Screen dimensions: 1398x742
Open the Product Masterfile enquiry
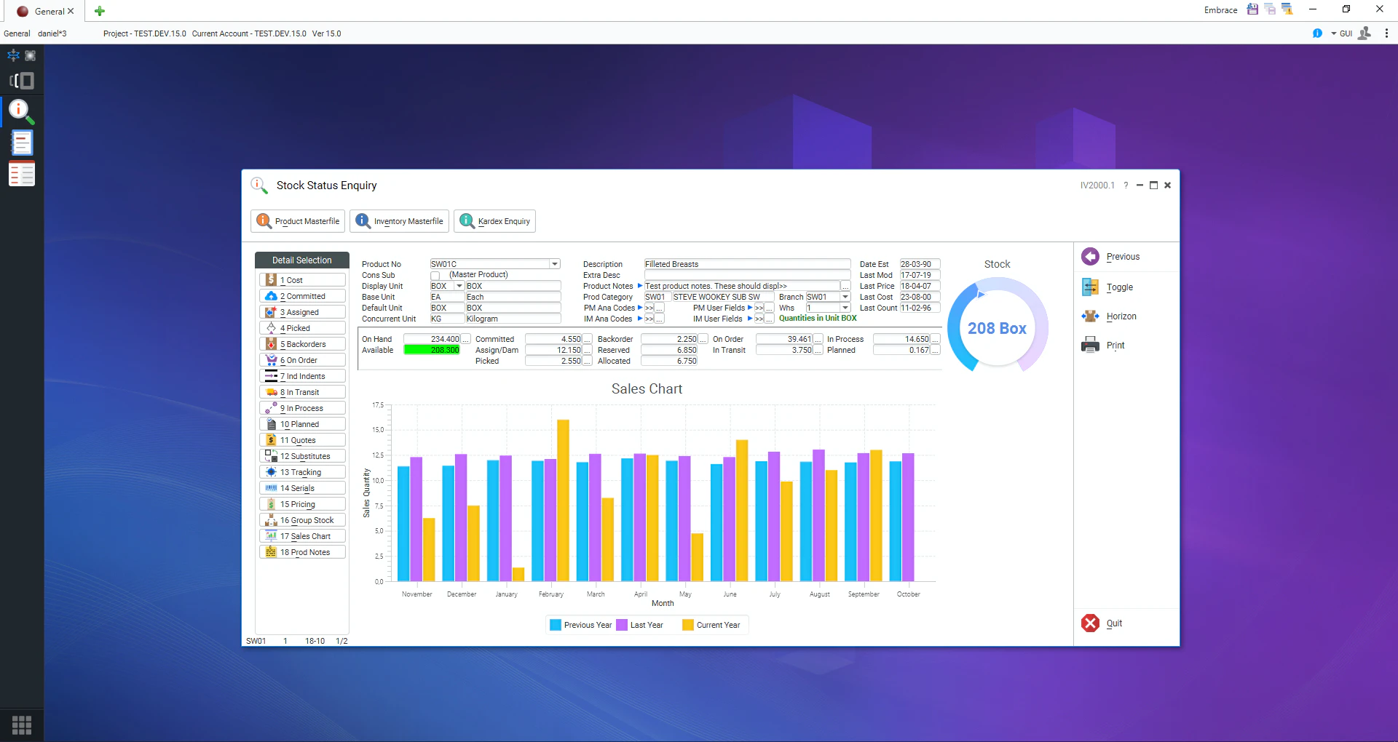pyautogui.click(x=298, y=221)
